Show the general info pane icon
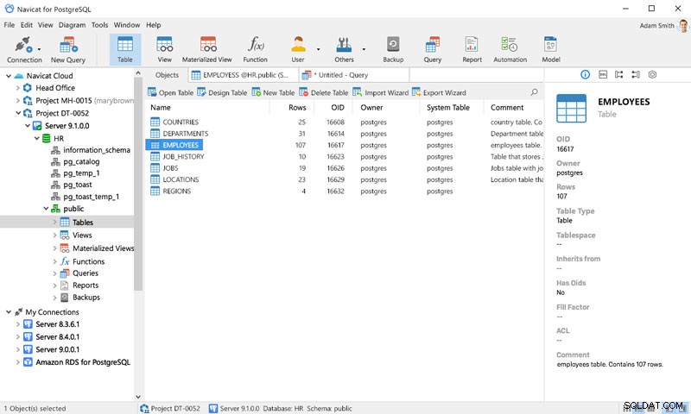The height and width of the screenshot is (414, 691). click(585, 75)
